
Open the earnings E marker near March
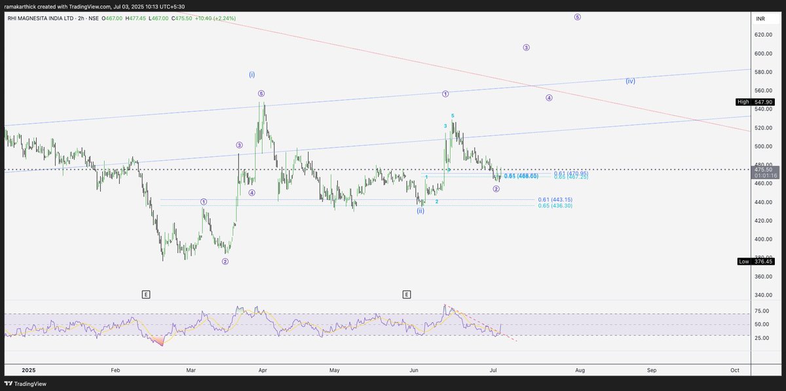145,295
